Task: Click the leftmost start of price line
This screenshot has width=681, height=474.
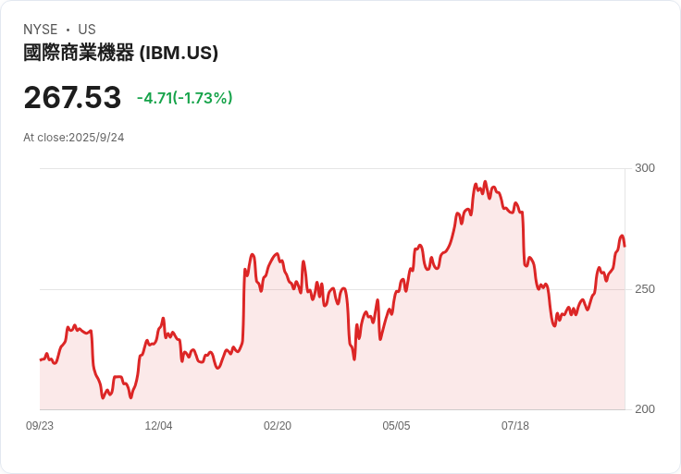Action: [41, 359]
